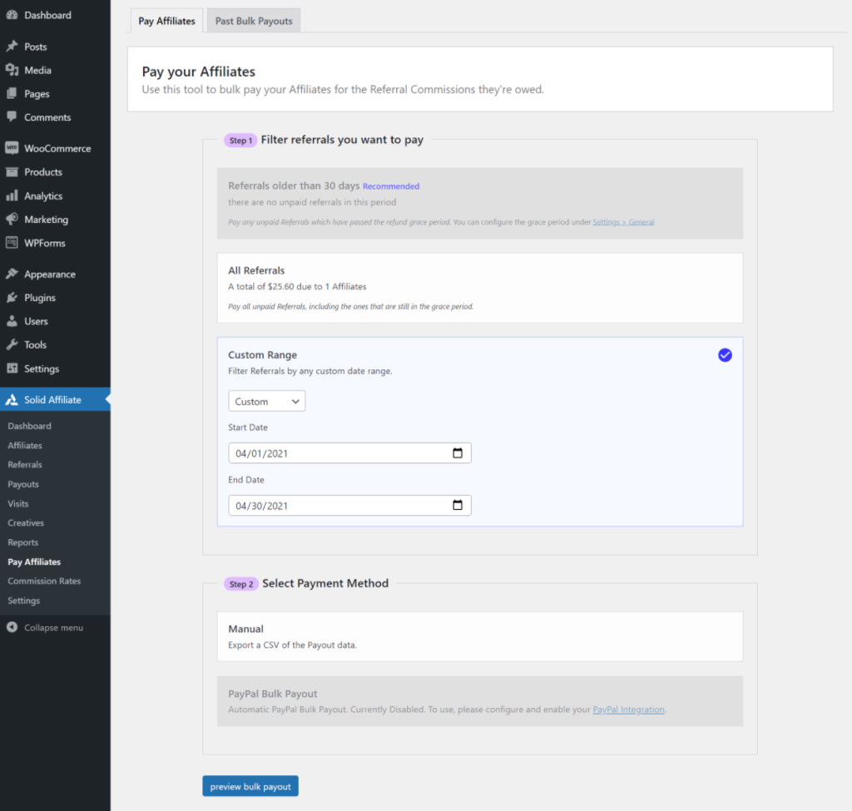The height and width of the screenshot is (811, 852).
Task: Switch to the Past Bulk Payouts tab
Action: pos(254,21)
